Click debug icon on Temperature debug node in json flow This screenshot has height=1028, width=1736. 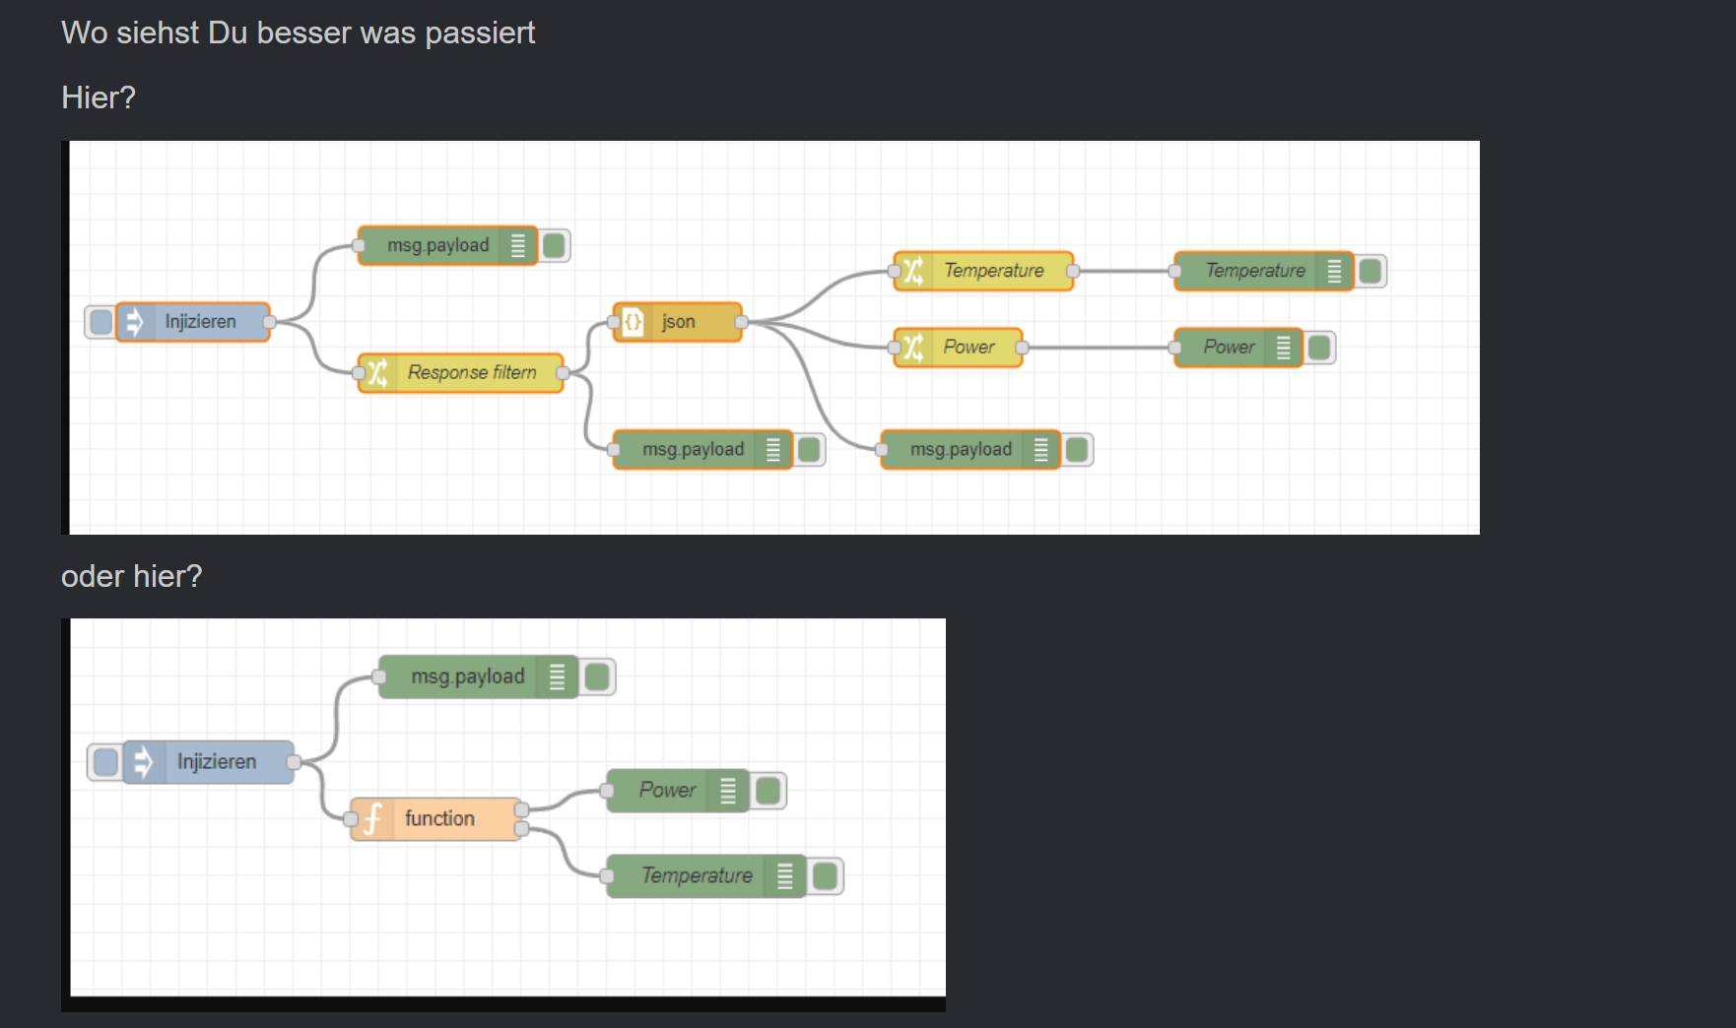pos(1335,271)
